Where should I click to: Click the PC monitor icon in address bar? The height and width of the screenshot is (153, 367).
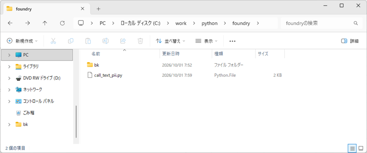pos(81,23)
